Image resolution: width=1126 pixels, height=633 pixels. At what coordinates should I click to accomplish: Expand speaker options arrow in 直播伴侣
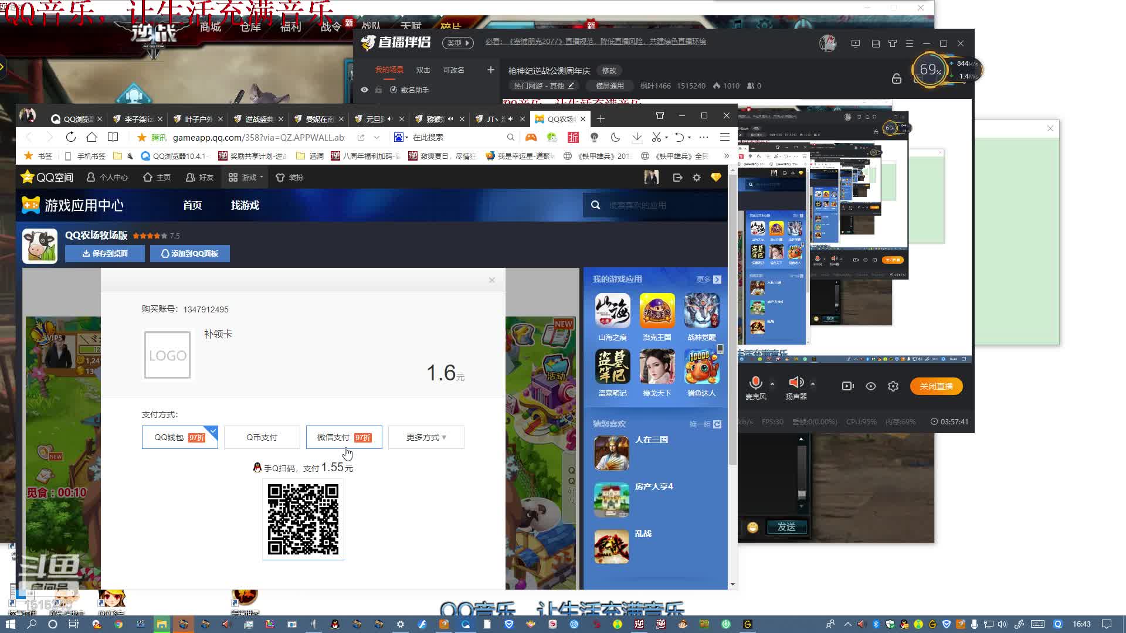[813, 384]
